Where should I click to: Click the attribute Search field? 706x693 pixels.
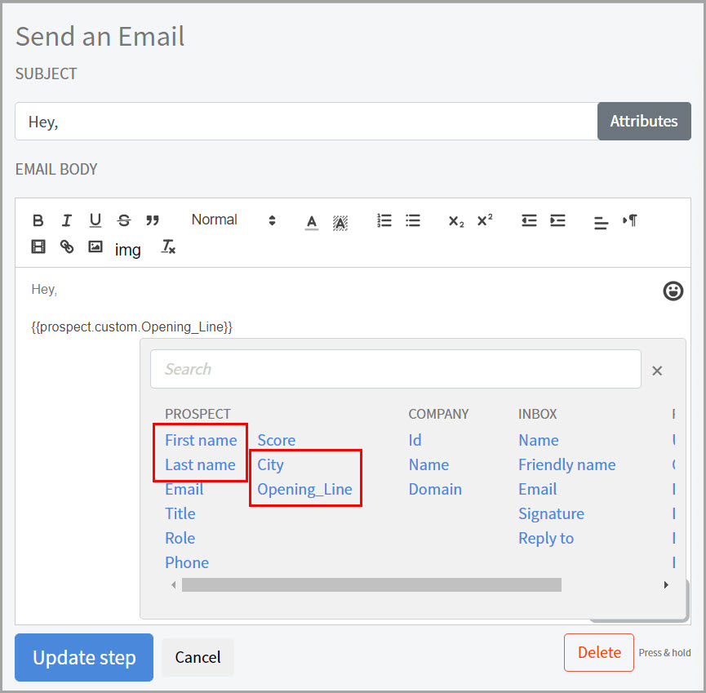395,369
